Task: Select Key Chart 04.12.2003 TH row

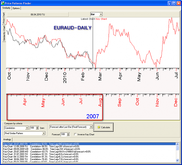Action: pos(89,157)
